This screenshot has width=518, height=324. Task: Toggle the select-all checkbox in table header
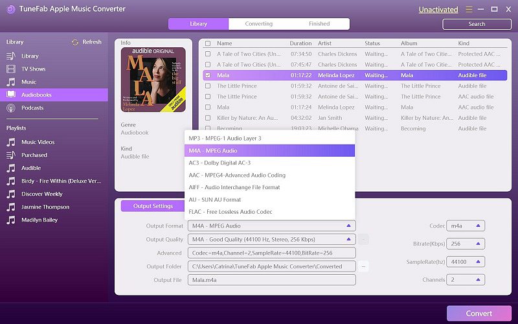[x=208, y=43]
